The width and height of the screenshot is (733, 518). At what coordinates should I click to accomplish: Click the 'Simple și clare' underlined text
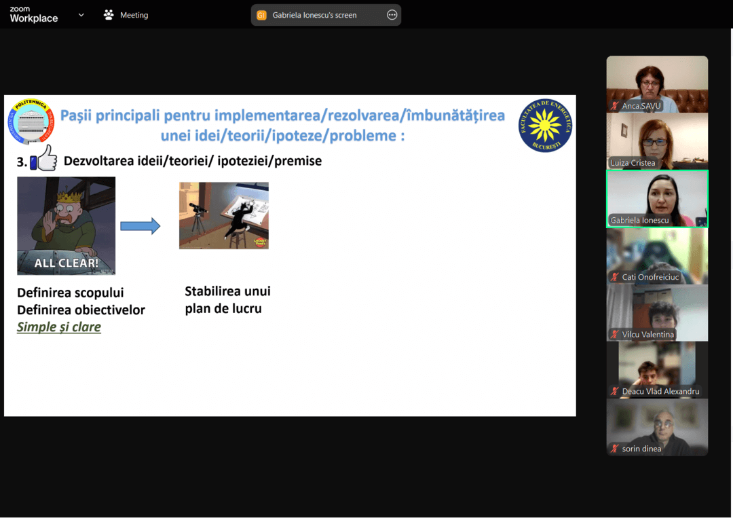[59, 327]
